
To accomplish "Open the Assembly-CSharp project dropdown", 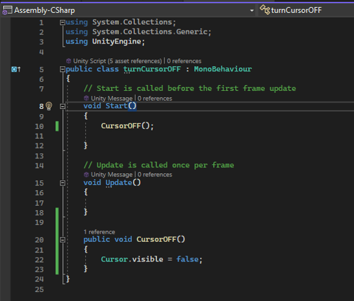I will (x=252, y=10).
